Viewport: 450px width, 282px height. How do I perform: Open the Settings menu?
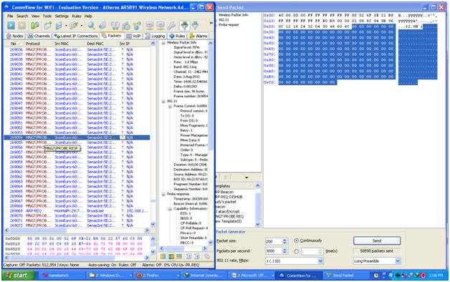coord(62,16)
